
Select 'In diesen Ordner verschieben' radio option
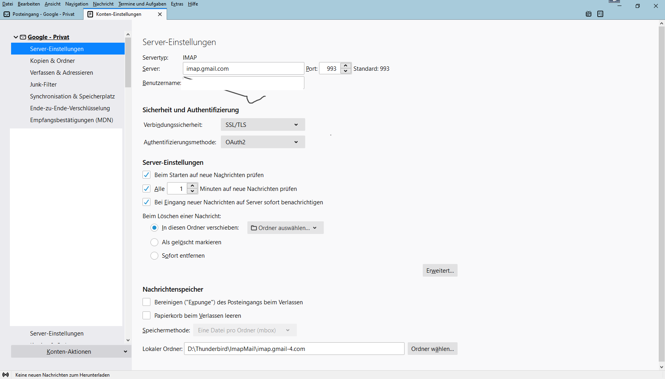pos(154,228)
